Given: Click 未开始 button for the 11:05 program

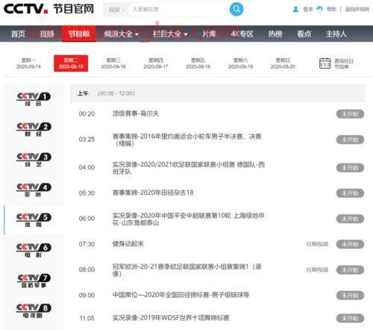Looking at the screenshot, I should [x=350, y=318].
